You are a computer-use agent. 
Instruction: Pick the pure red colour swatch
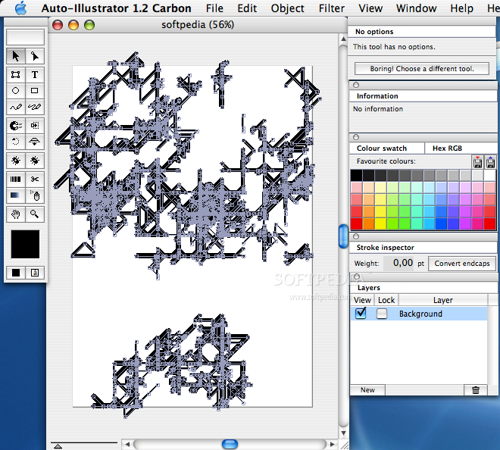coord(356,223)
